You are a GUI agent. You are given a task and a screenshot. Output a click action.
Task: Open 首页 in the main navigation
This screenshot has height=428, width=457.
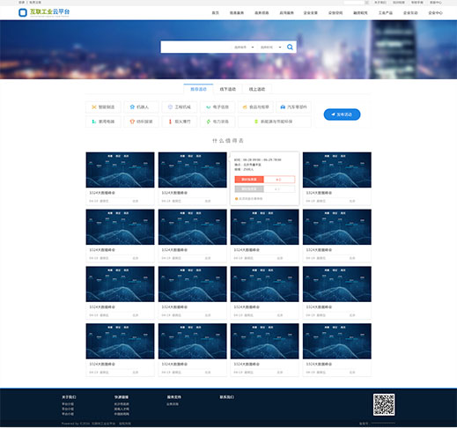216,13
